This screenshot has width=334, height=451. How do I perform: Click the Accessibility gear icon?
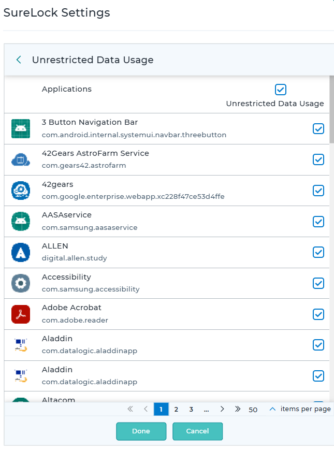[21, 283]
